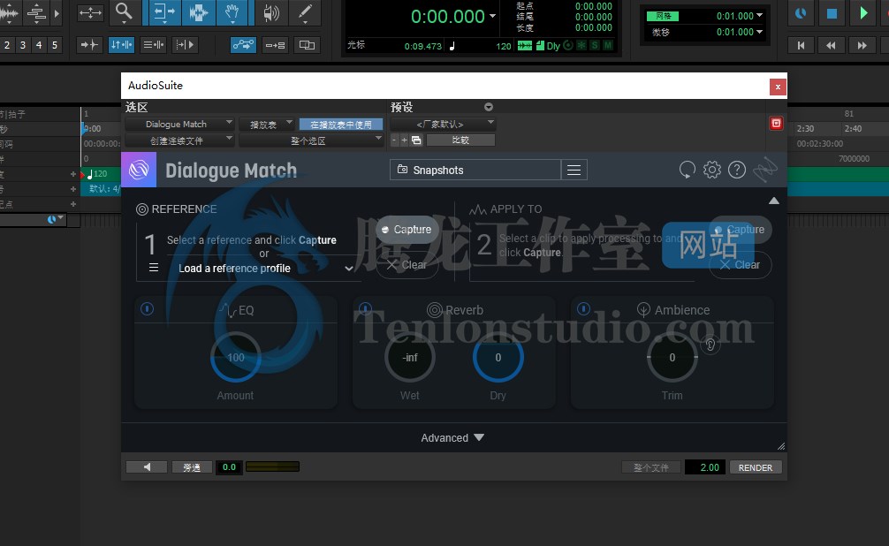This screenshot has width=889, height=546.
Task: Click the Stop button in transport
Action: pyautogui.click(x=832, y=12)
